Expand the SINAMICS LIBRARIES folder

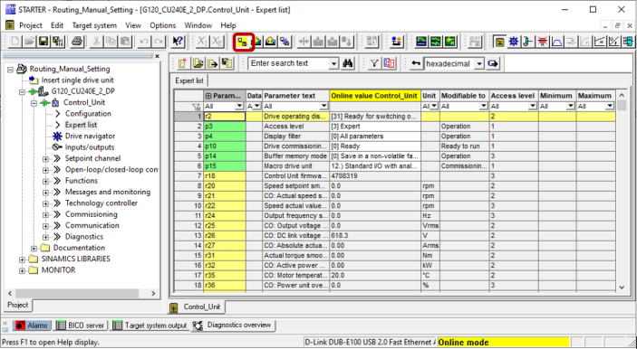22,259
